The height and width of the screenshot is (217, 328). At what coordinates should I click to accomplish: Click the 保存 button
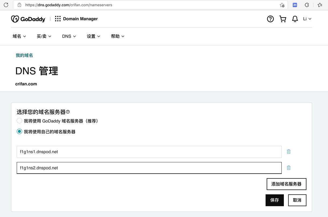coord(275,200)
